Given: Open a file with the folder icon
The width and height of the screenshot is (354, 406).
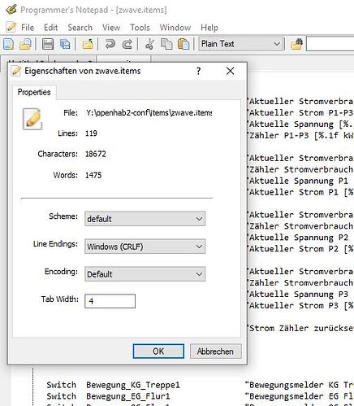Looking at the screenshot, I should point(26,44).
